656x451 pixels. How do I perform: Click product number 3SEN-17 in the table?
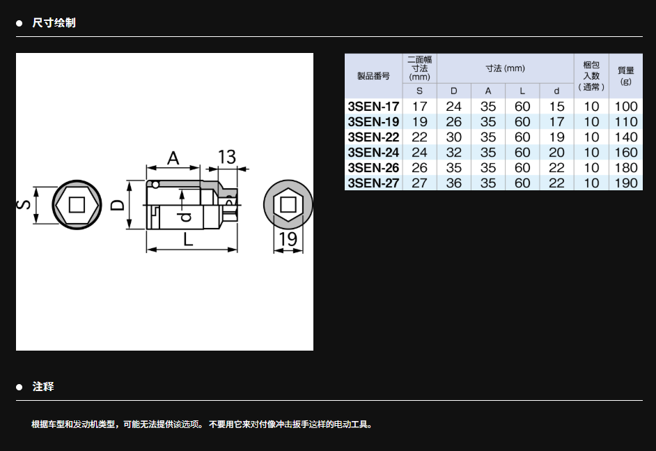click(374, 107)
